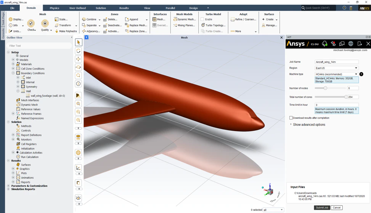
Task: Choose the rotate view tool
Action: click(x=79, y=51)
